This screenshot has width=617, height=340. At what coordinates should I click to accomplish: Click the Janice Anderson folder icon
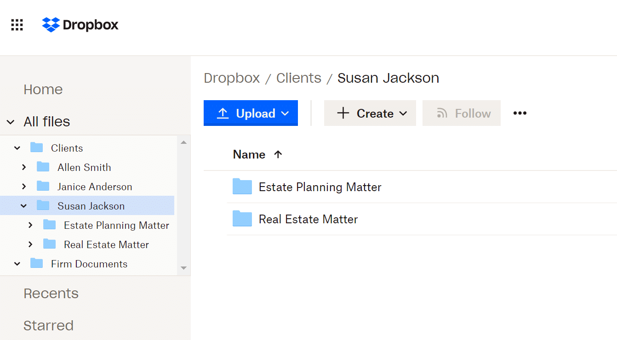(x=43, y=187)
